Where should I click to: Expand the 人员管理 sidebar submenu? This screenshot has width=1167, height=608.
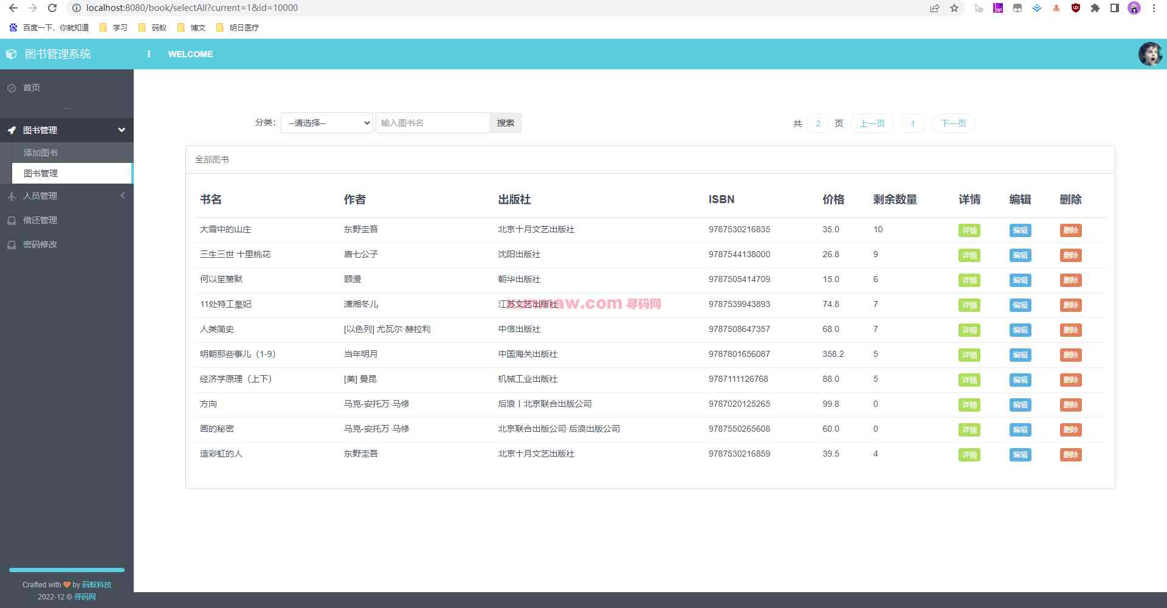[122, 196]
